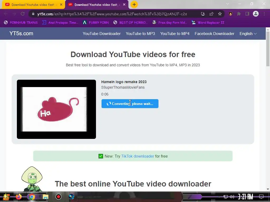Viewport: 270px width, 202px height.
Task: Click the 0:06 video duration text
Action: 105,94
